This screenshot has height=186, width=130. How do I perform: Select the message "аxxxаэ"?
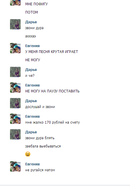(x=31, y=36)
